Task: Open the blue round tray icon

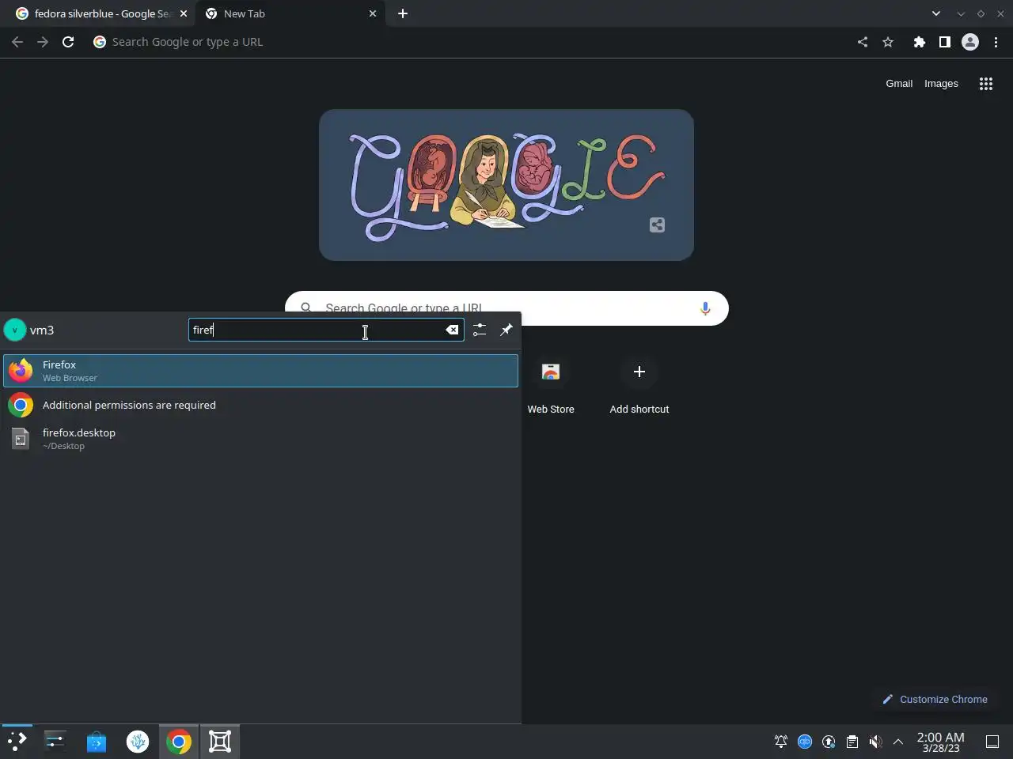Action: coord(805,742)
